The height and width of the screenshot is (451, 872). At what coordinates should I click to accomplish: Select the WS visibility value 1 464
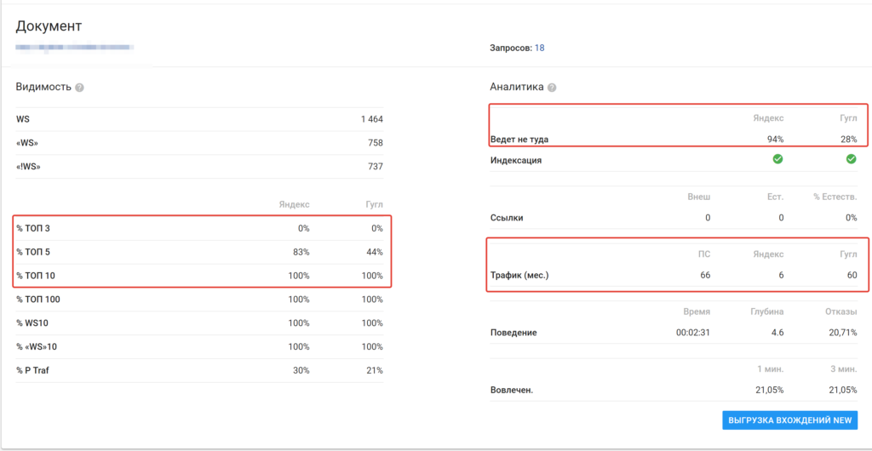[x=371, y=119]
